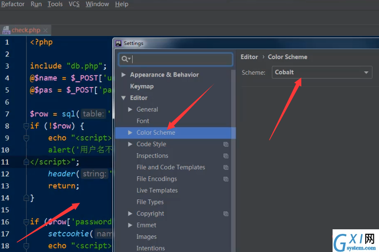Image resolution: width=379 pixels, height=252 pixels.
Task: Toggle code fold marker on line 8
Action: [x=26, y=126]
